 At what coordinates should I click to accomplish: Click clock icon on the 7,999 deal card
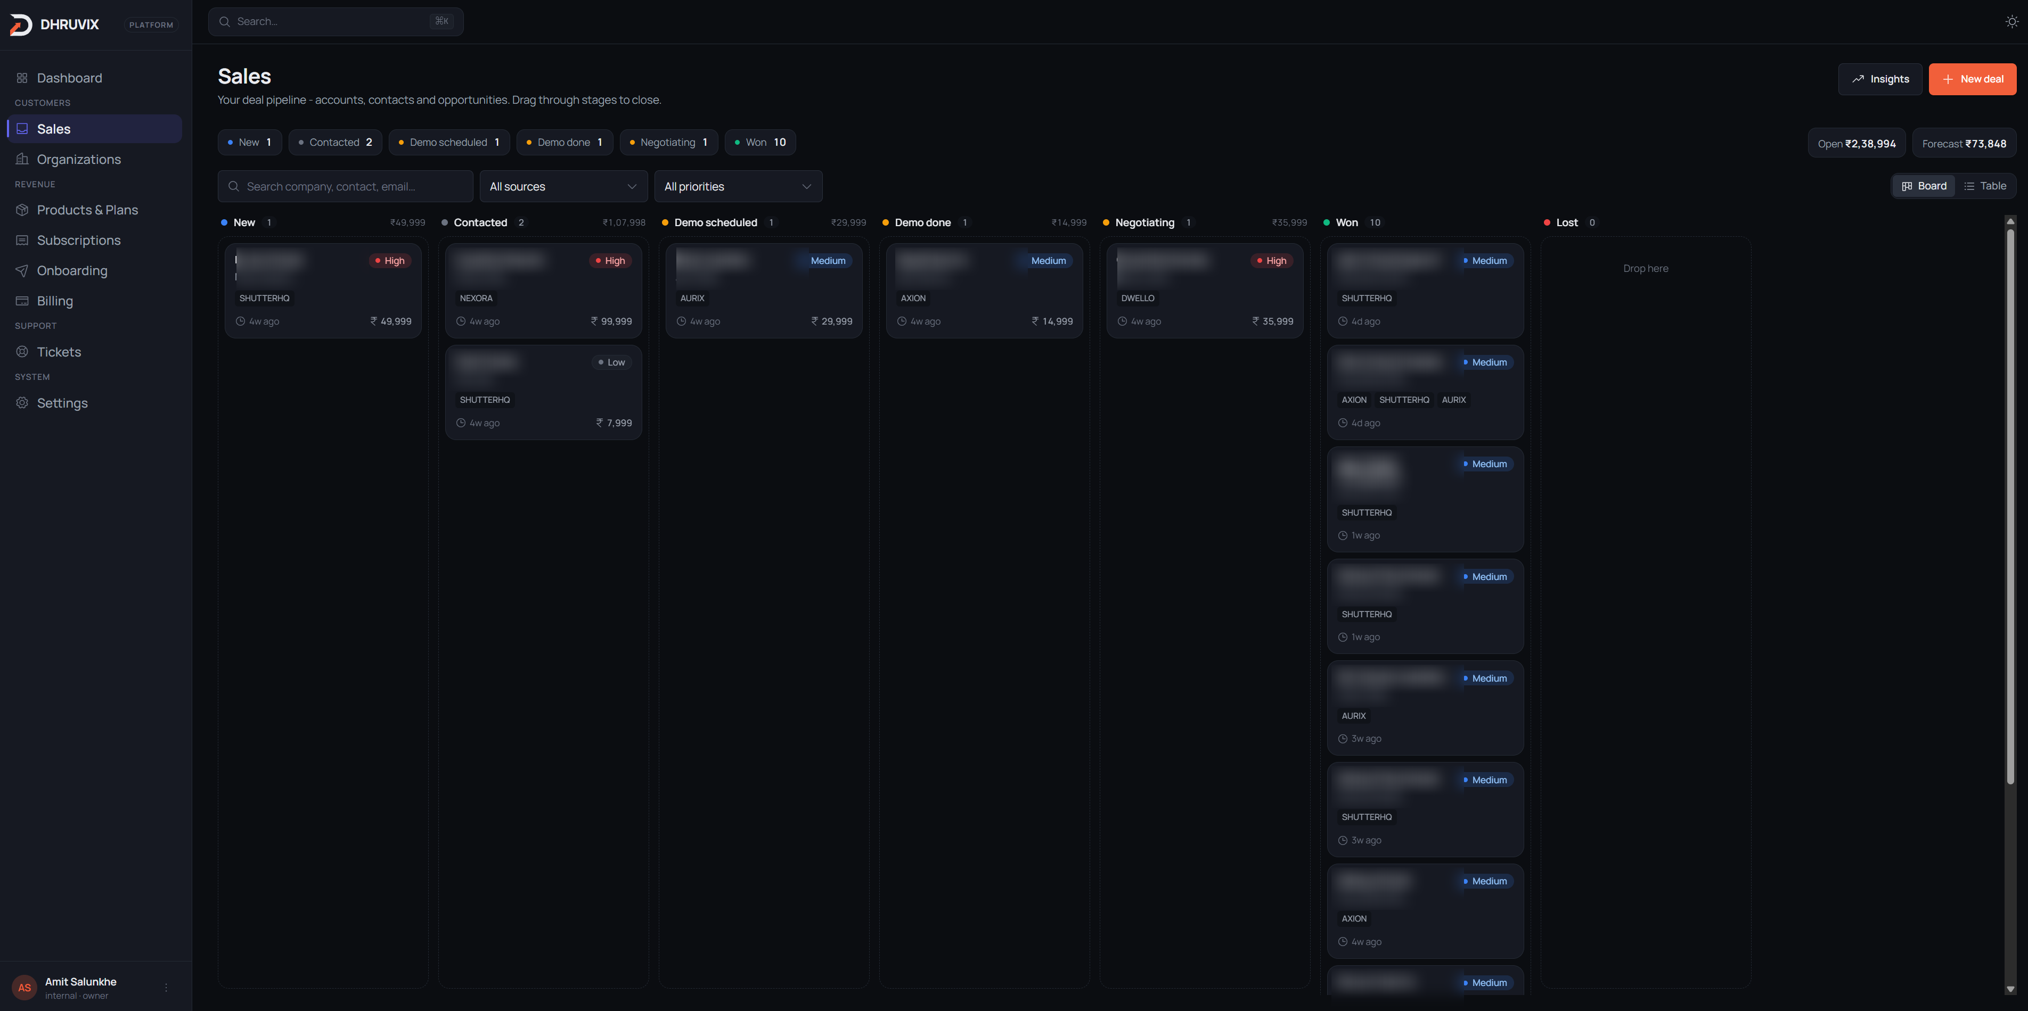461,422
